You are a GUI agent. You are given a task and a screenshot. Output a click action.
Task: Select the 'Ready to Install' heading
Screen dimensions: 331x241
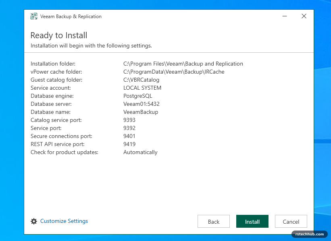pyautogui.click(x=59, y=35)
